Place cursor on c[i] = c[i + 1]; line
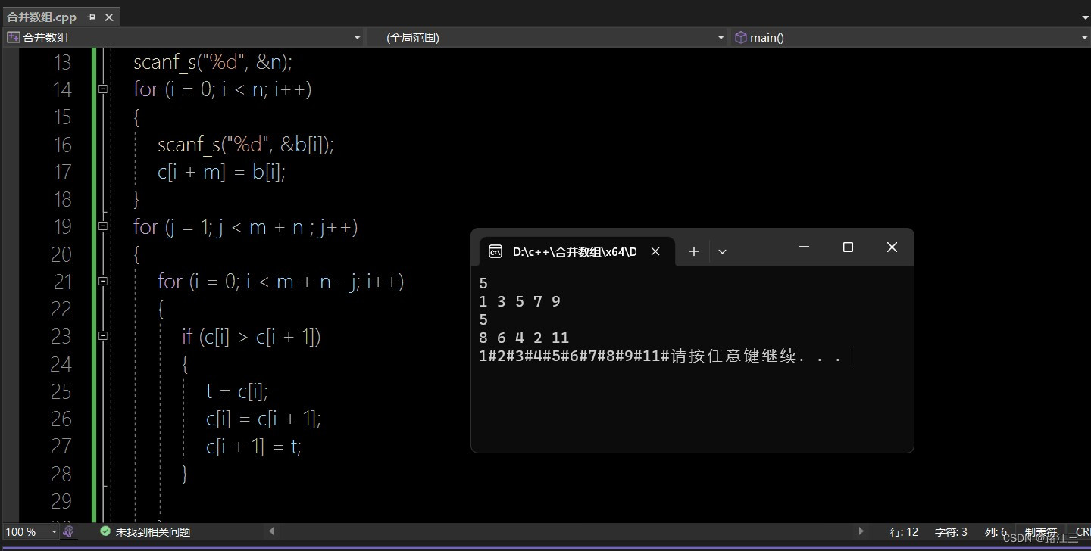The width and height of the screenshot is (1091, 551). [x=264, y=419]
